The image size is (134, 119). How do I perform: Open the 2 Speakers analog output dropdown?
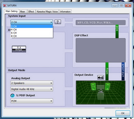32,83
